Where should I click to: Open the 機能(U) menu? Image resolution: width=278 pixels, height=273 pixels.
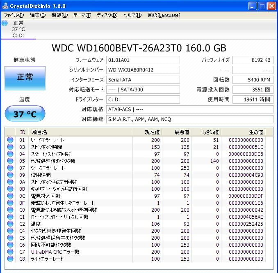tap(59, 15)
